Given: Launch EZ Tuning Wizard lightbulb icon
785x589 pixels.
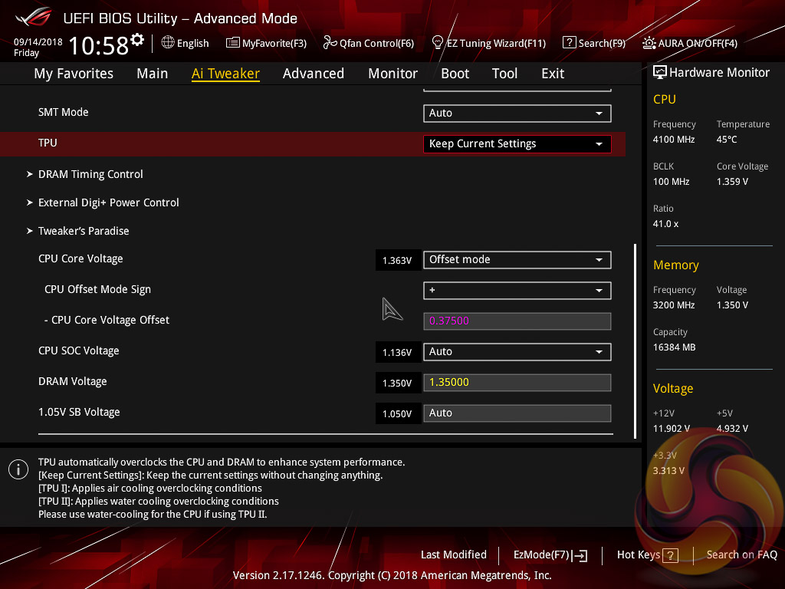Looking at the screenshot, I should click(438, 42).
